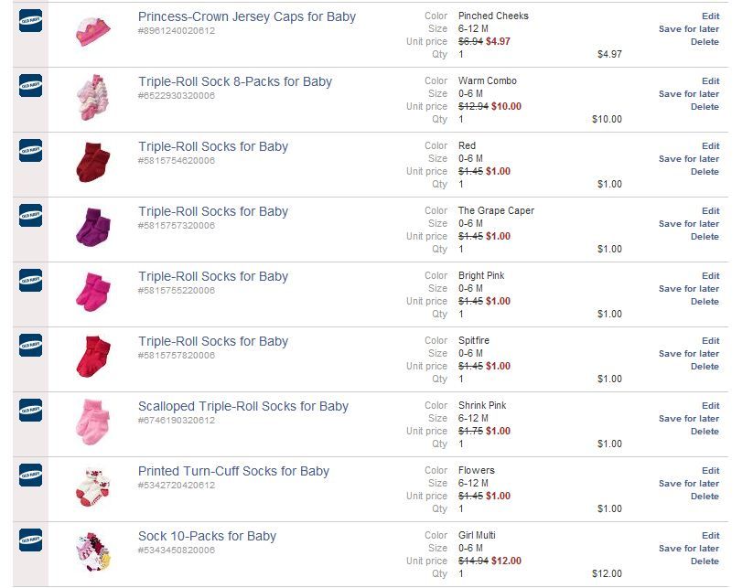Click Old Navy logo beside Sock 10-Packs row
Screen dimensions: 753x588
click(31, 540)
